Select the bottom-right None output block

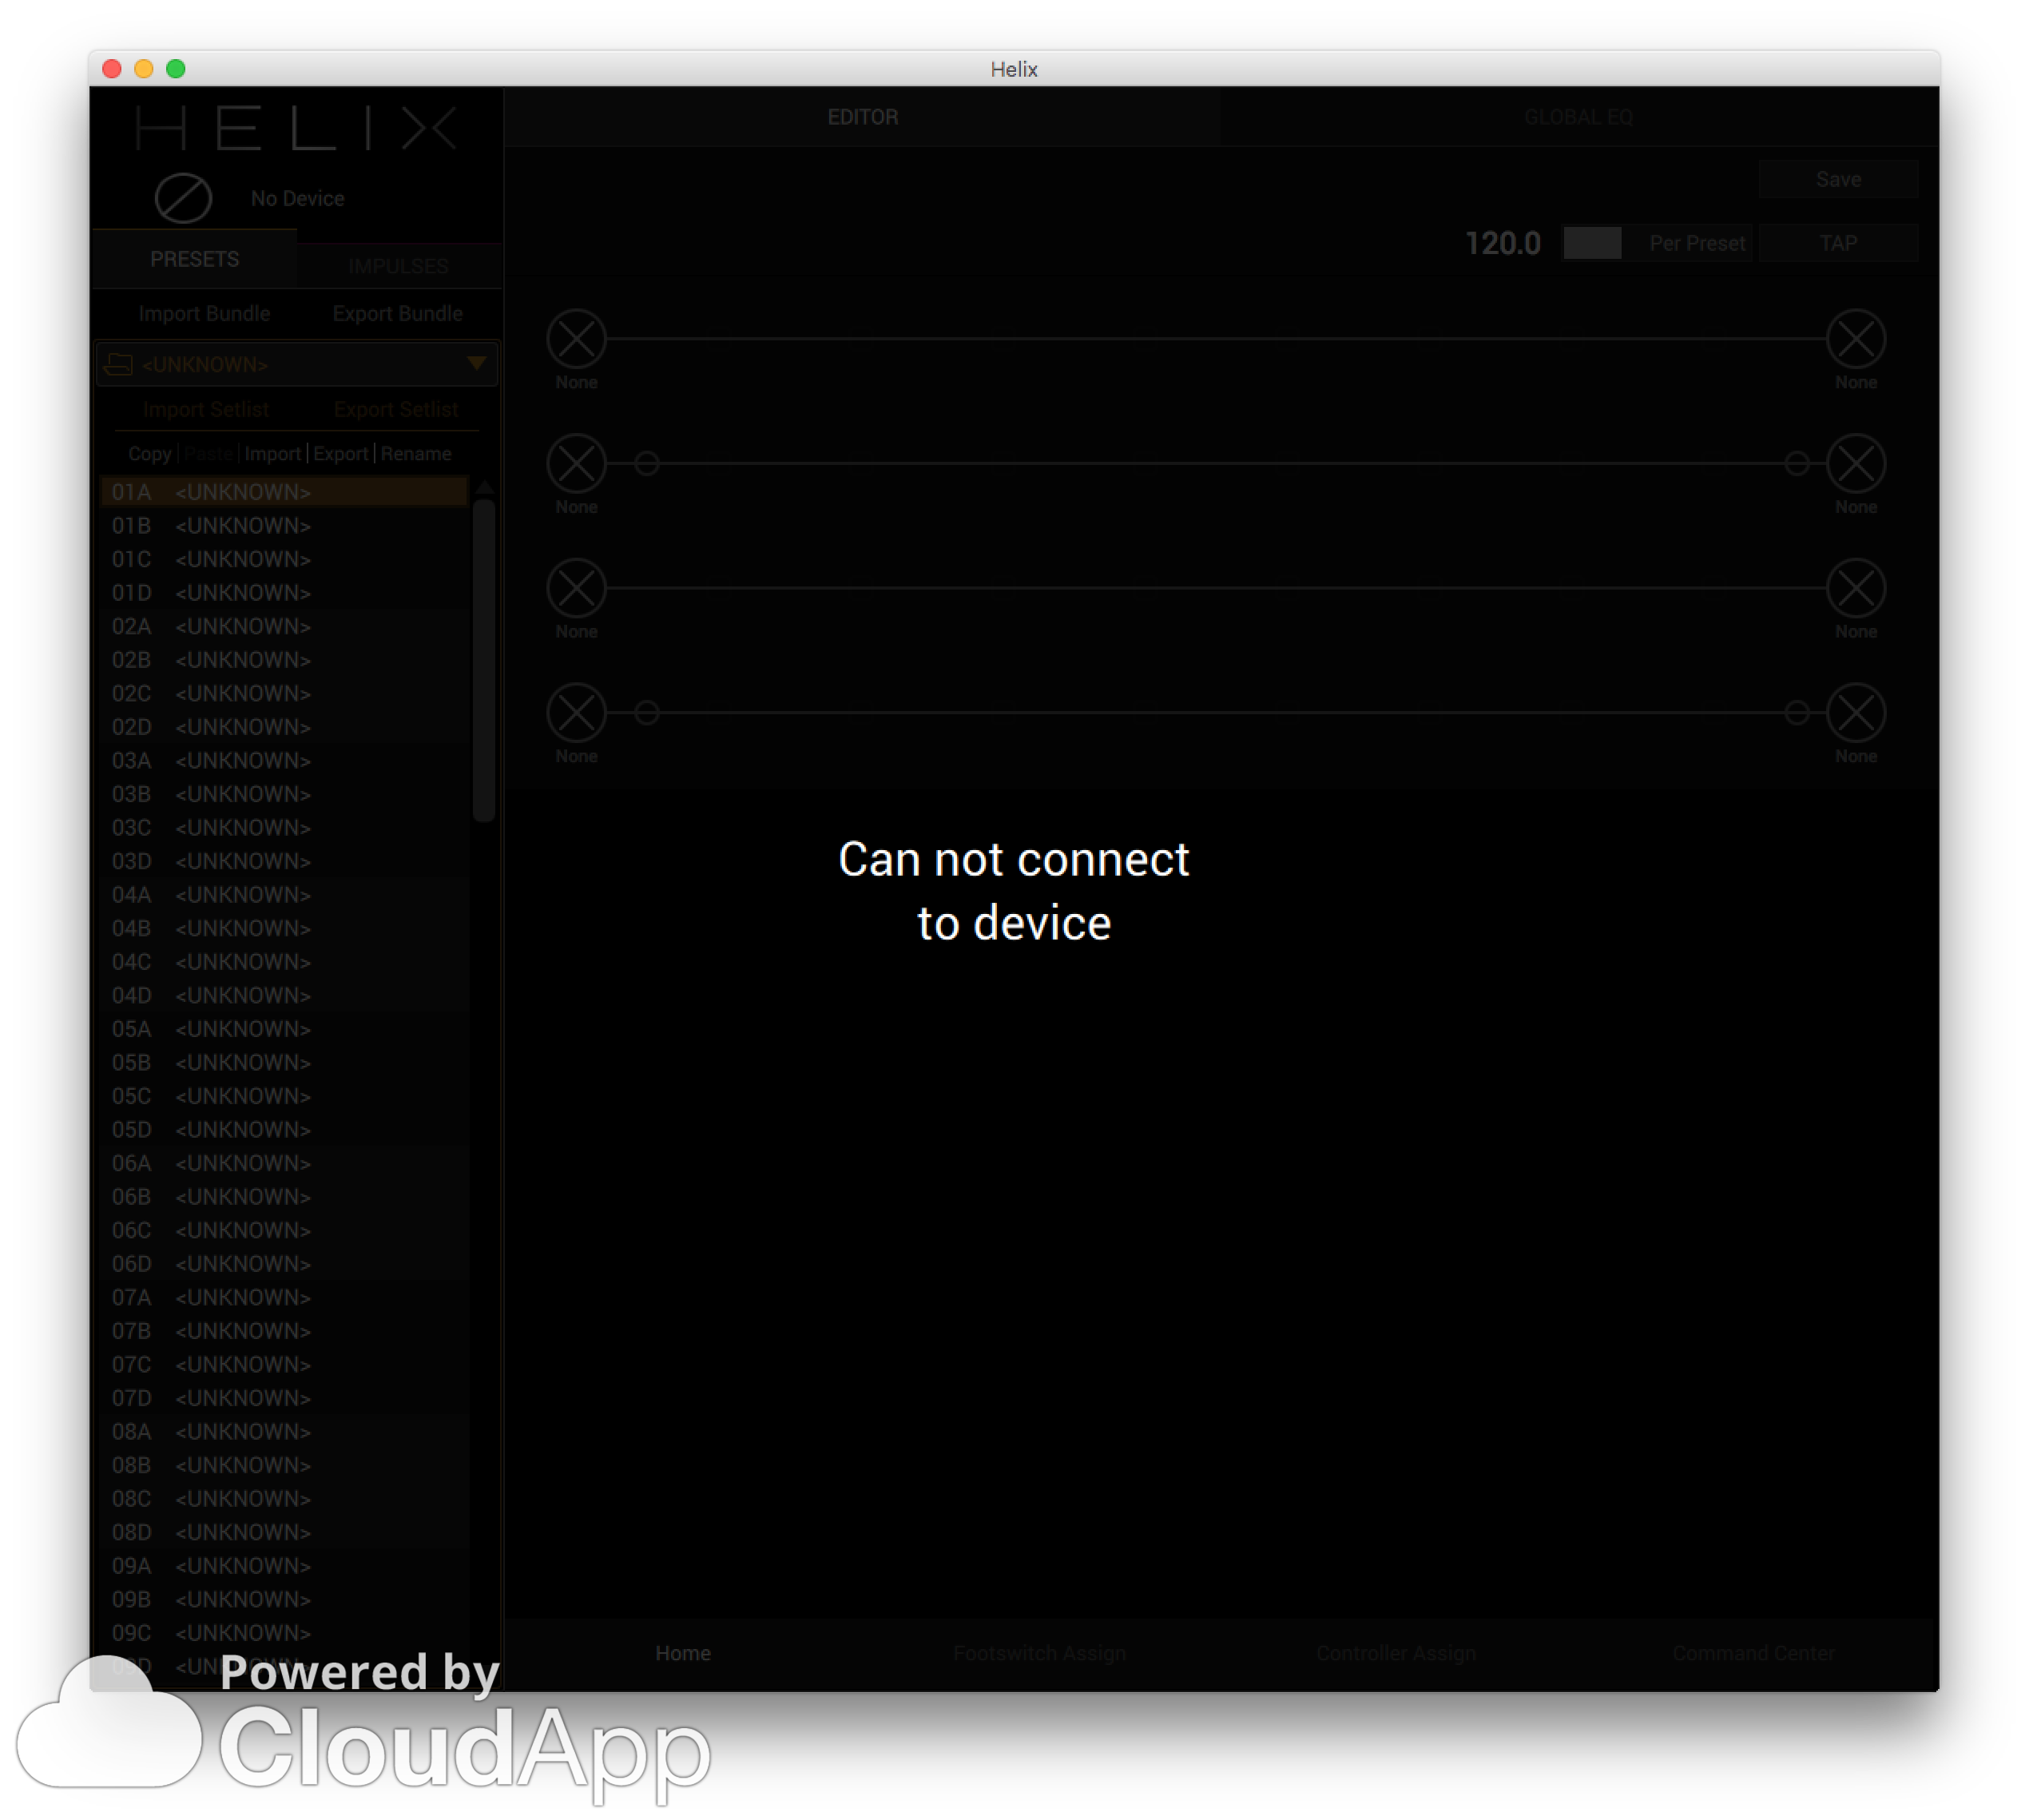[1856, 713]
